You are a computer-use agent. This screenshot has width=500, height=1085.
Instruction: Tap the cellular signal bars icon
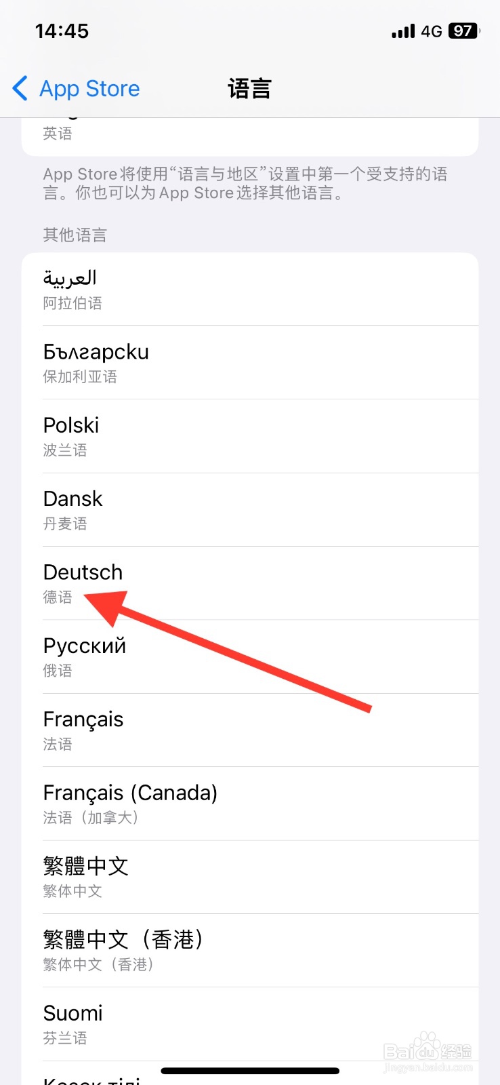403,31
